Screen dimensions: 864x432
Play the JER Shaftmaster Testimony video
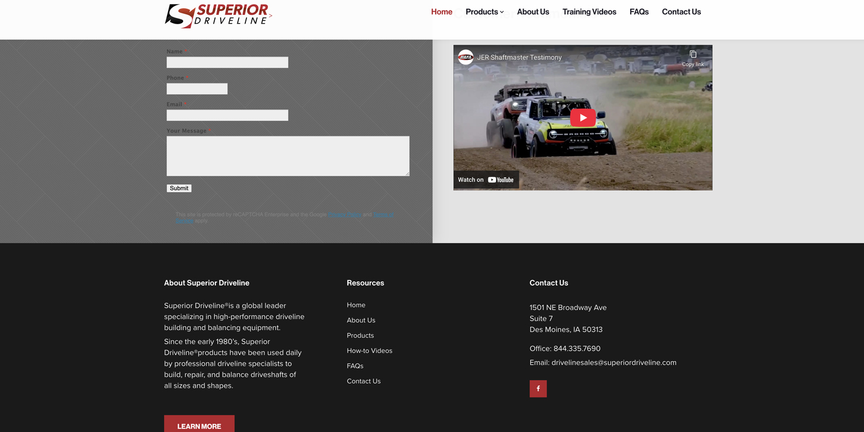click(582, 118)
